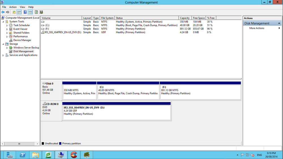Toggle Show/Hide Action Pane toolbar button
Screen dimensions: 283x159
(30, 12)
